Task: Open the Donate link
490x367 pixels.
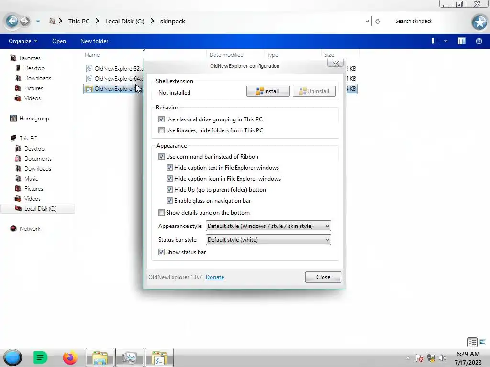Action: click(x=215, y=277)
